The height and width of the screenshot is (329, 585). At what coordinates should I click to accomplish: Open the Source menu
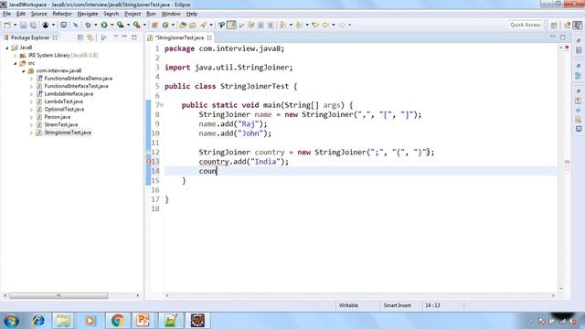38,14
